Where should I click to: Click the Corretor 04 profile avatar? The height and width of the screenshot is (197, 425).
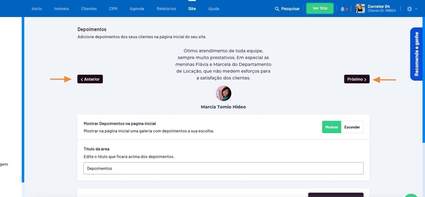point(360,9)
